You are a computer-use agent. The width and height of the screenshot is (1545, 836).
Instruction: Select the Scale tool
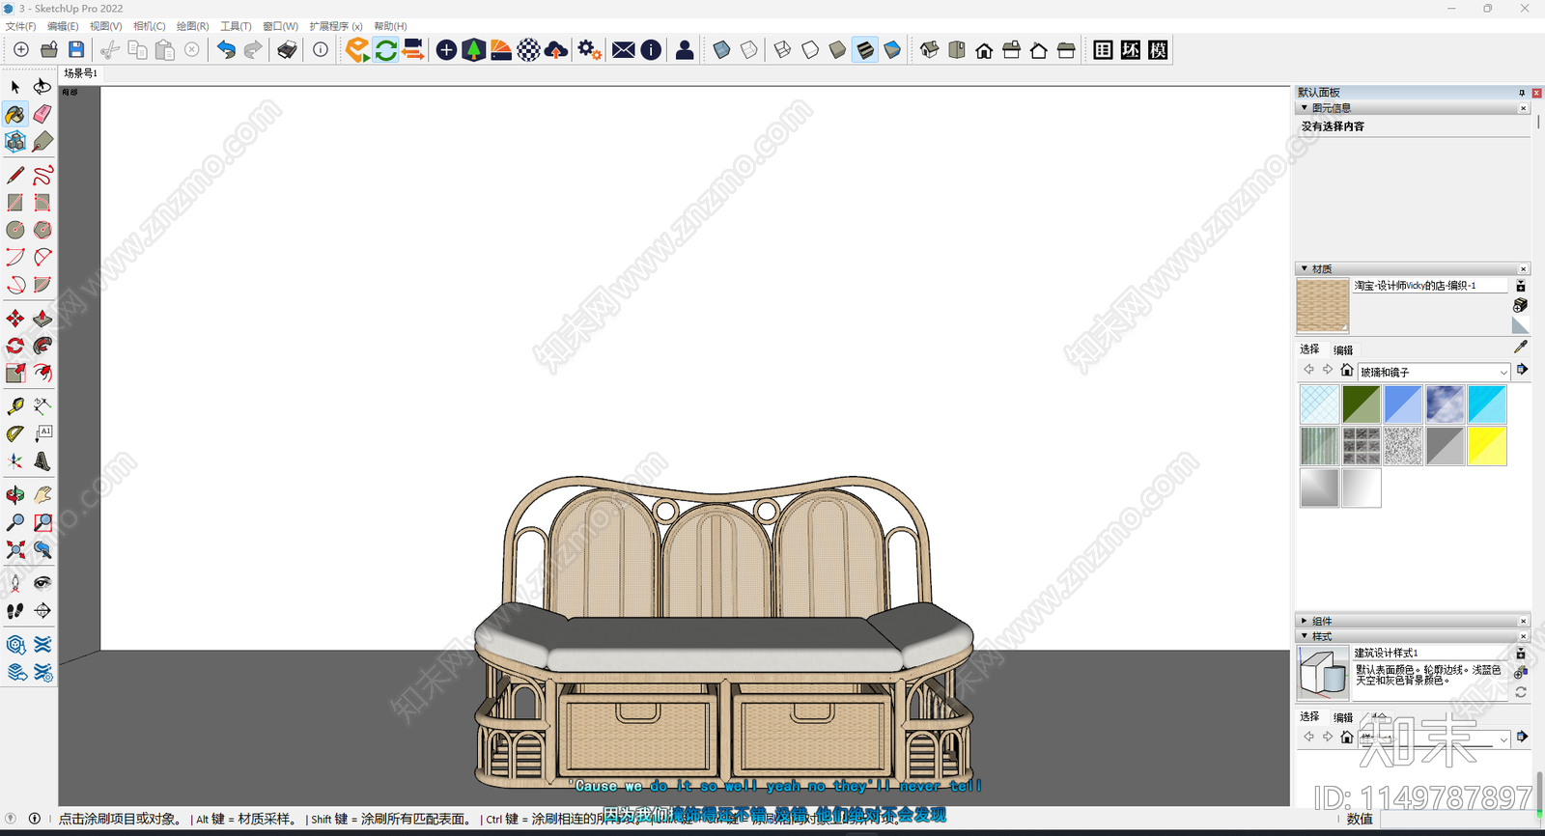15,373
